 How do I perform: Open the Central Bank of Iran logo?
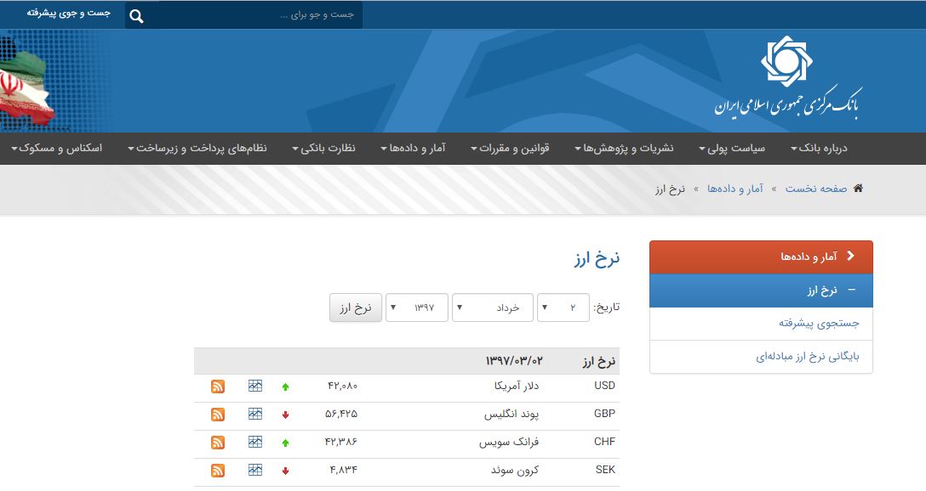click(x=788, y=79)
